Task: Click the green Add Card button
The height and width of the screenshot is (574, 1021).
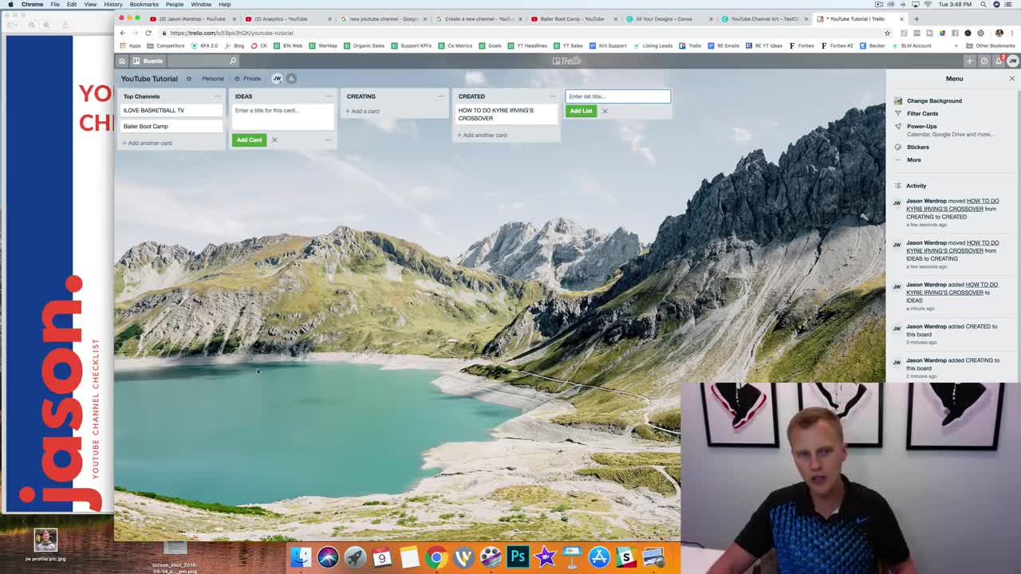Action: point(249,140)
